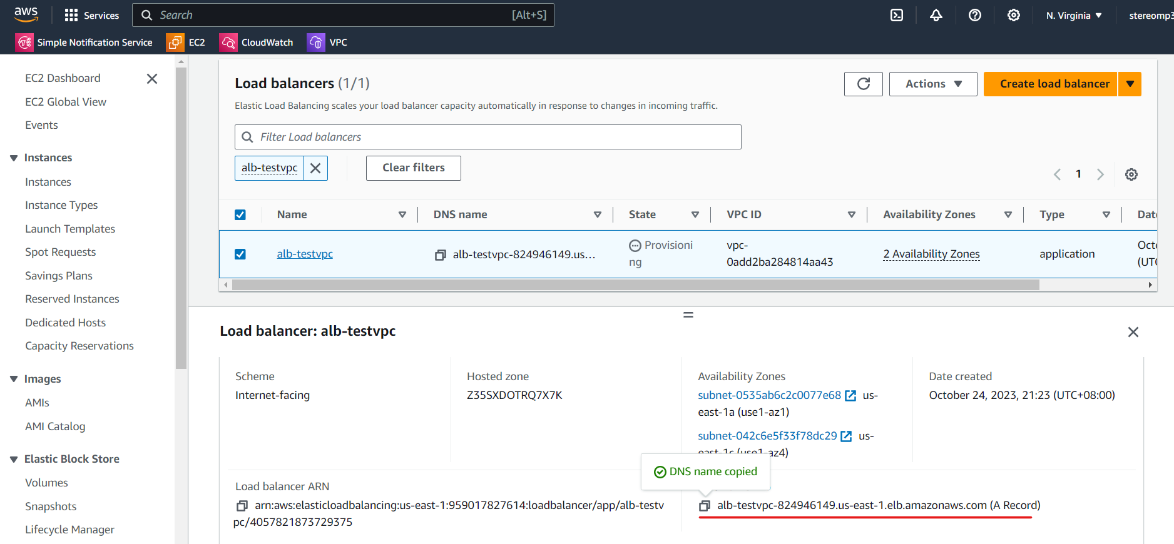Close the alb-testvpc details panel

tap(1133, 332)
